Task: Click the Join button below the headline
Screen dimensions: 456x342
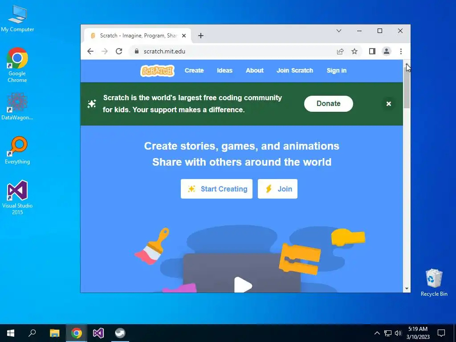Action: tap(277, 189)
